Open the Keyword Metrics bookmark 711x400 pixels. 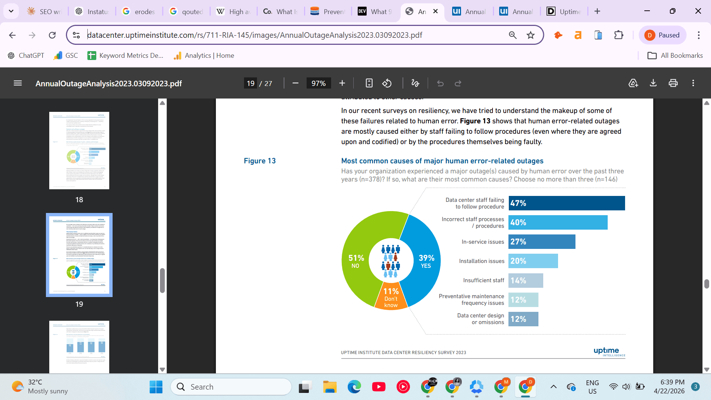tap(126, 56)
